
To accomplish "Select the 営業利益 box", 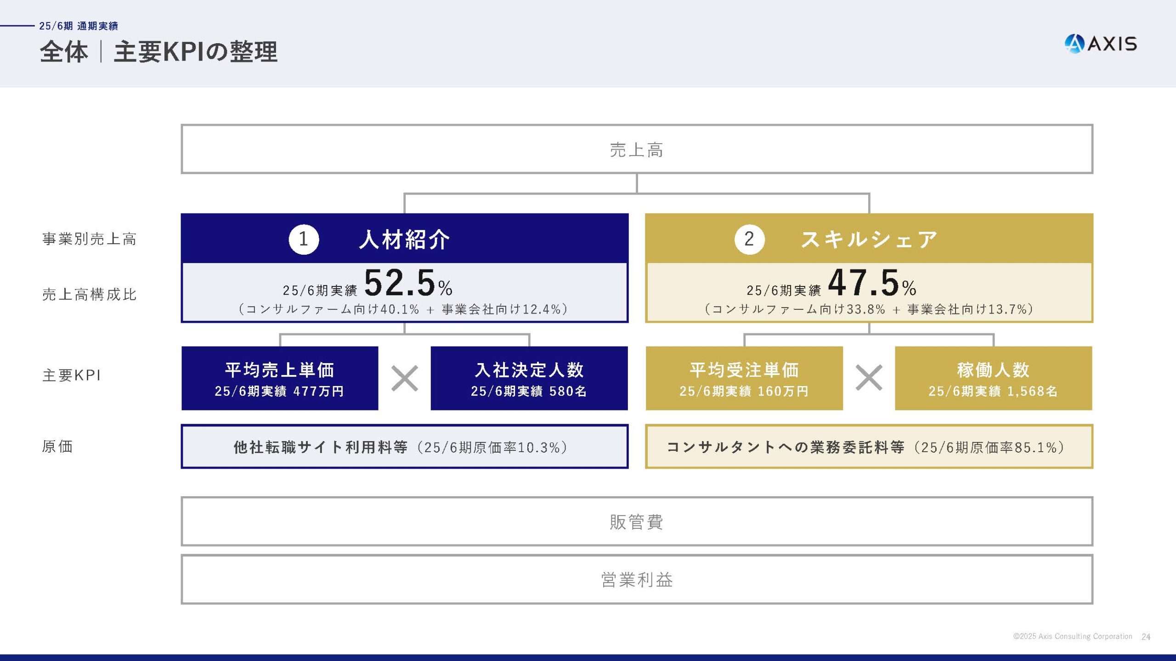I will [x=637, y=579].
